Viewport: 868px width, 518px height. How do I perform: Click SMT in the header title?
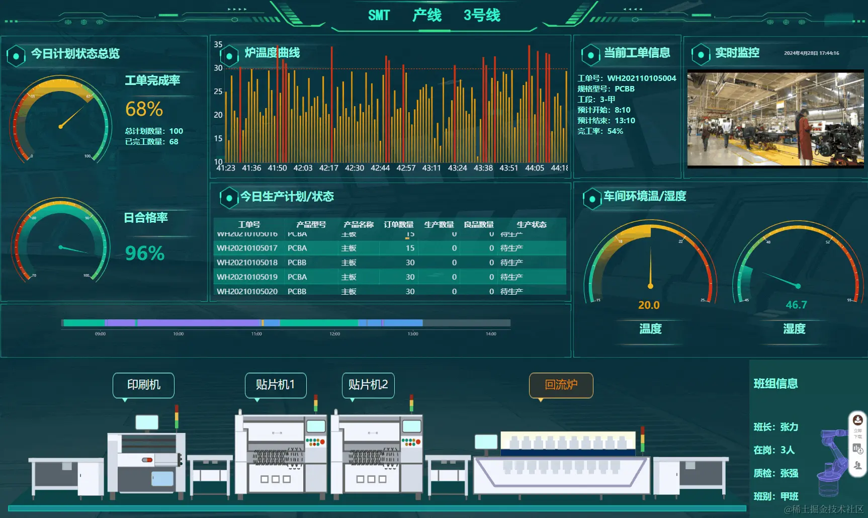[x=379, y=16]
